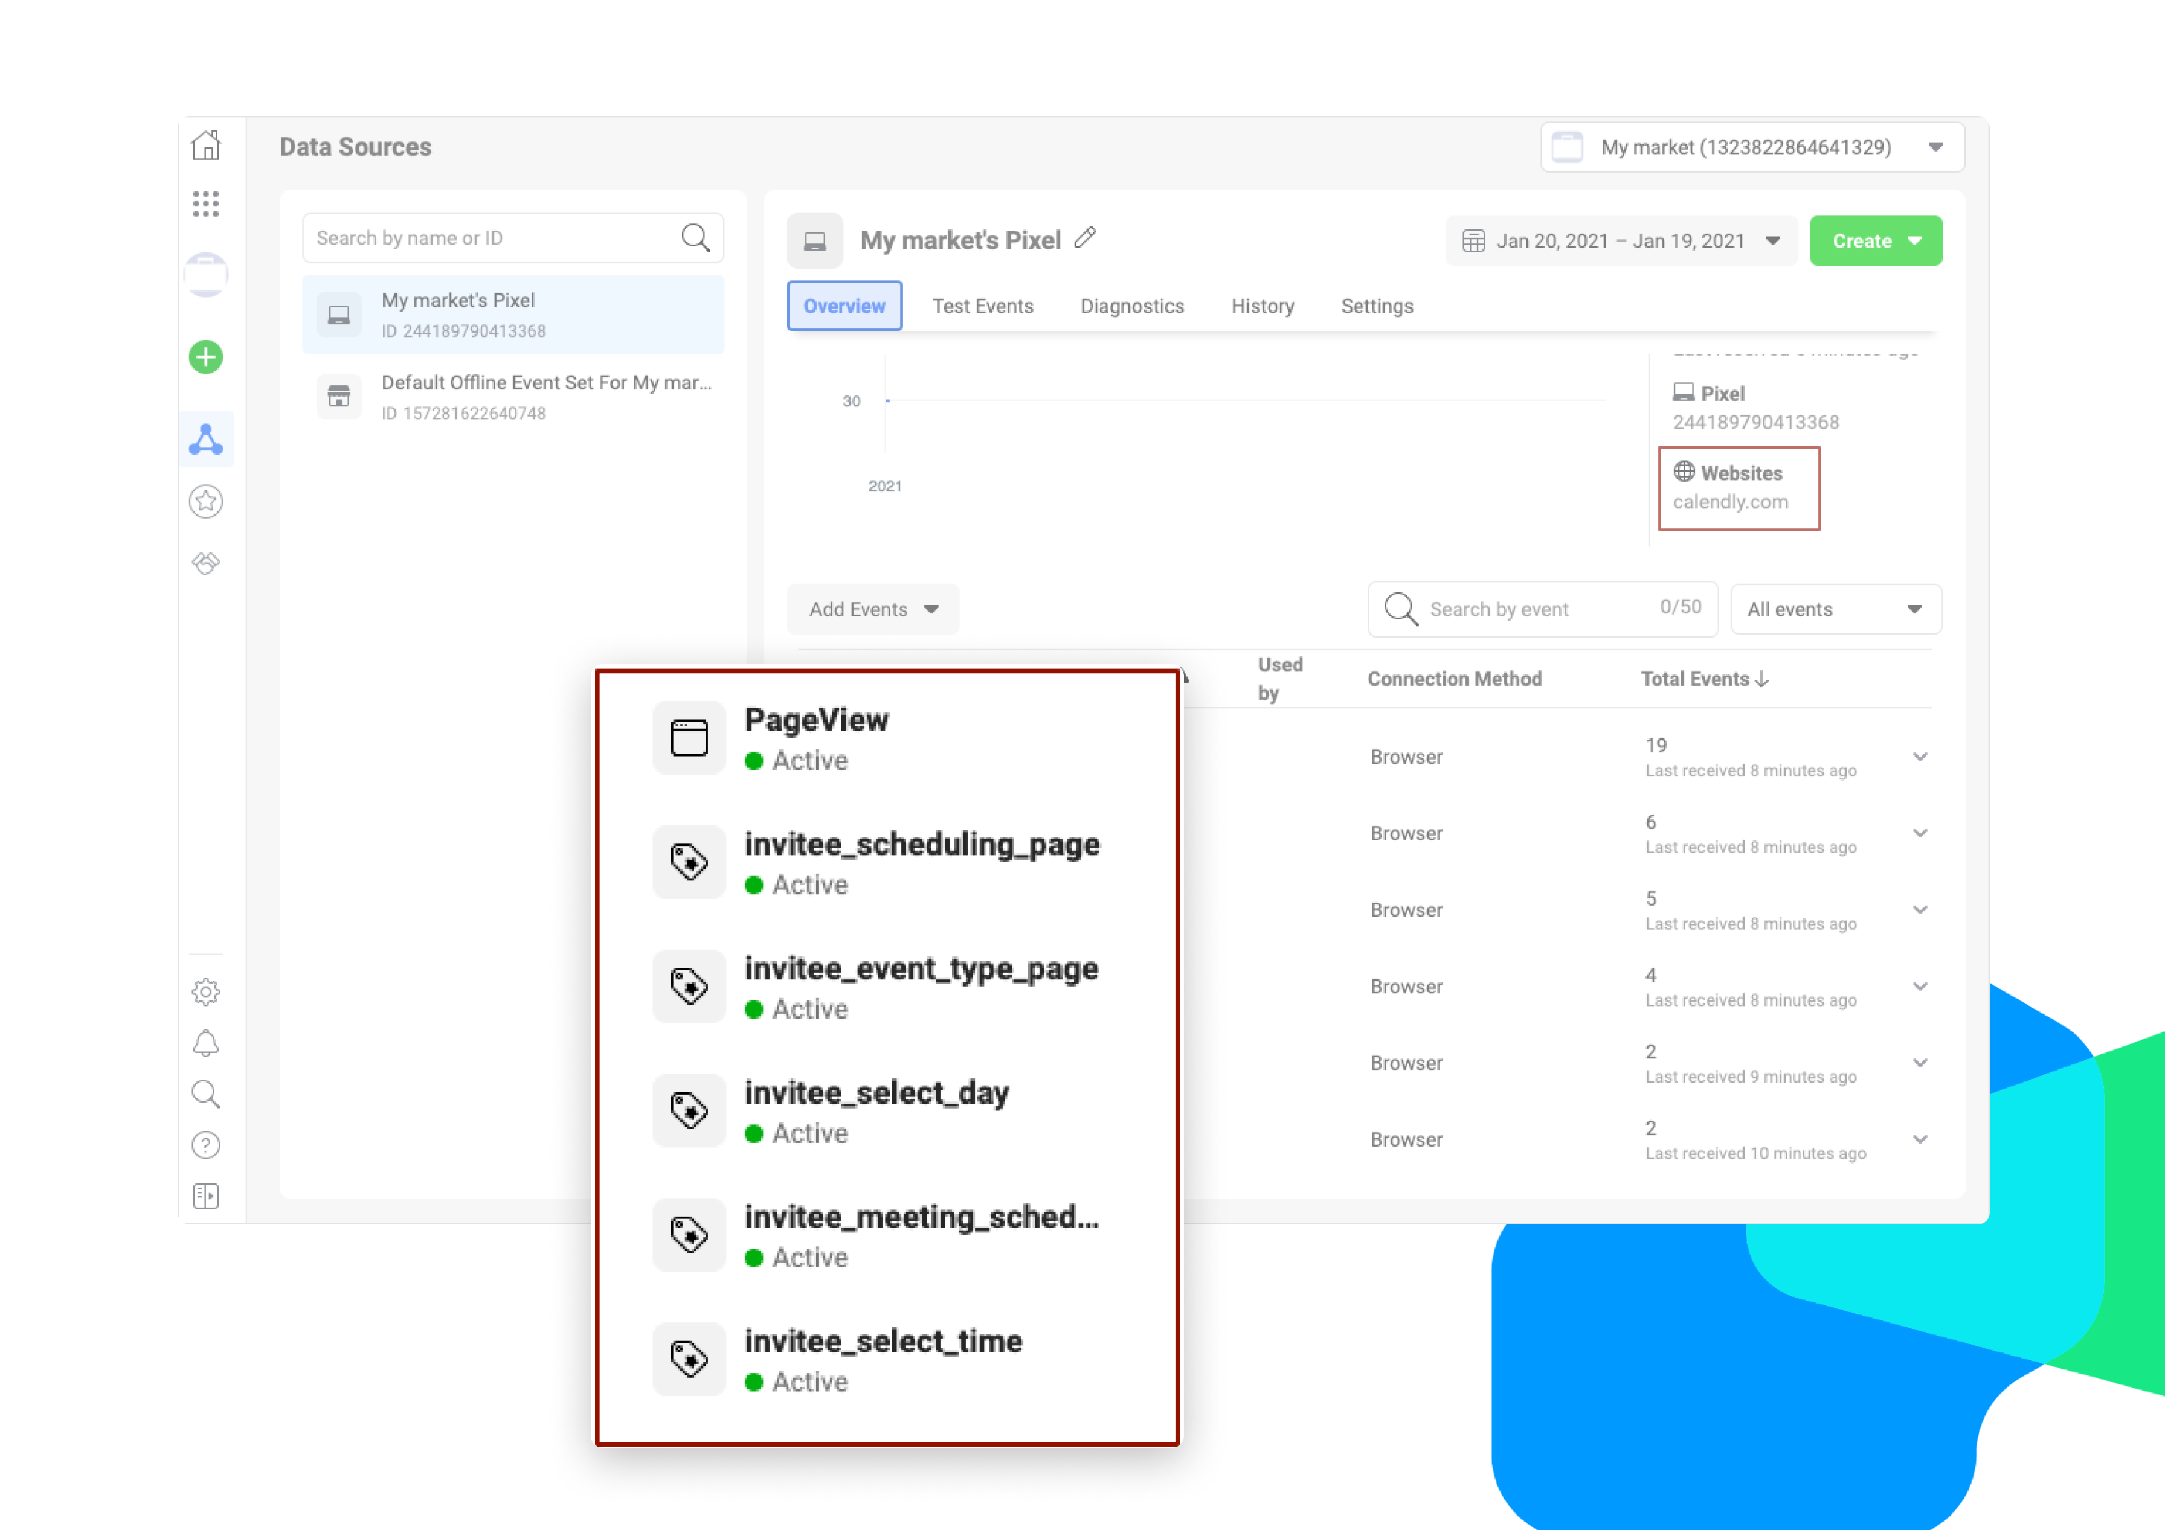
Task: Open the My market account selector
Action: (1751, 148)
